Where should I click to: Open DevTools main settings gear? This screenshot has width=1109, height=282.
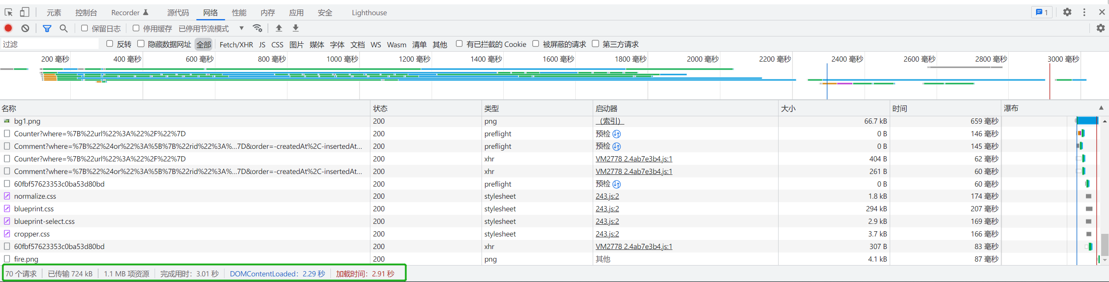[1067, 12]
